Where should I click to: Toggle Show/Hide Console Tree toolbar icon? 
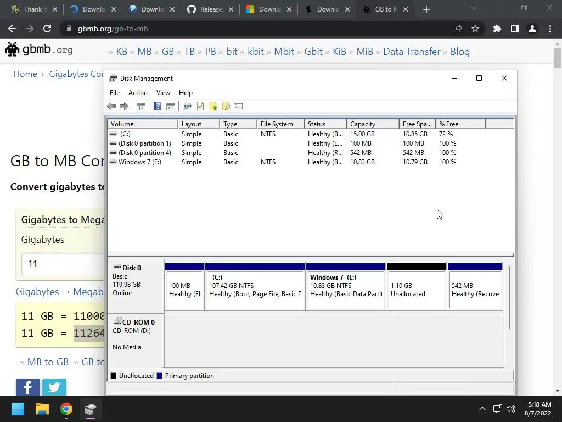pyautogui.click(x=141, y=106)
